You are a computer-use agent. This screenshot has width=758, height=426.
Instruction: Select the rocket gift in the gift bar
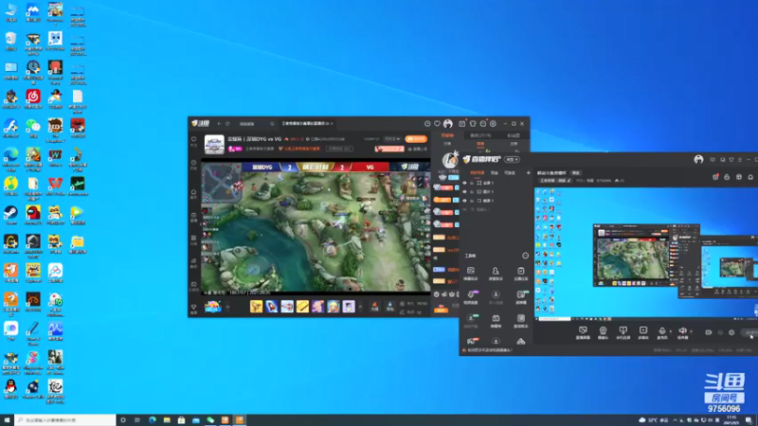(272, 306)
